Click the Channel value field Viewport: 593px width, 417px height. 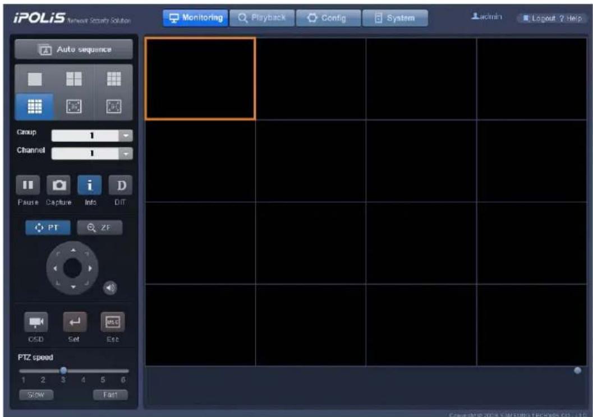[x=85, y=154]
